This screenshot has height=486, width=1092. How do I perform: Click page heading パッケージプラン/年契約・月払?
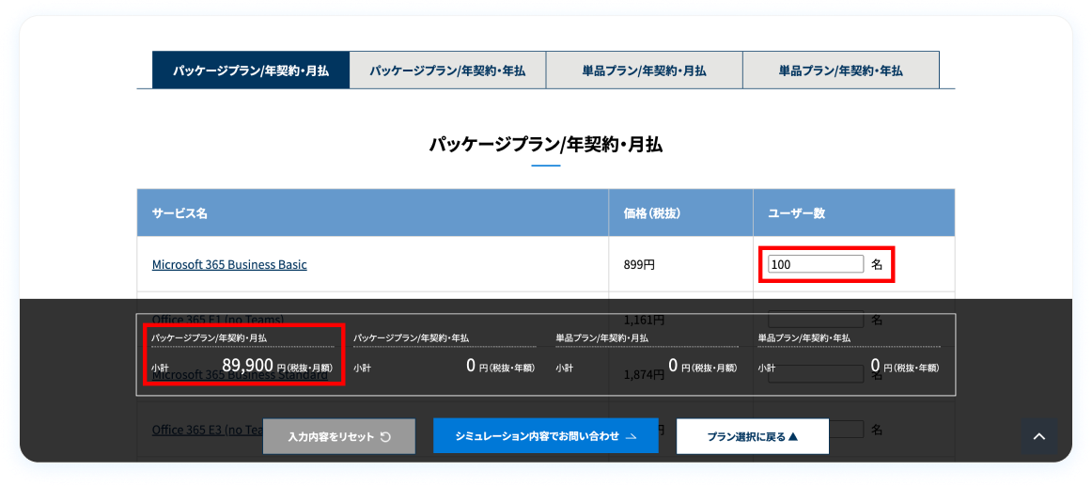546,145
